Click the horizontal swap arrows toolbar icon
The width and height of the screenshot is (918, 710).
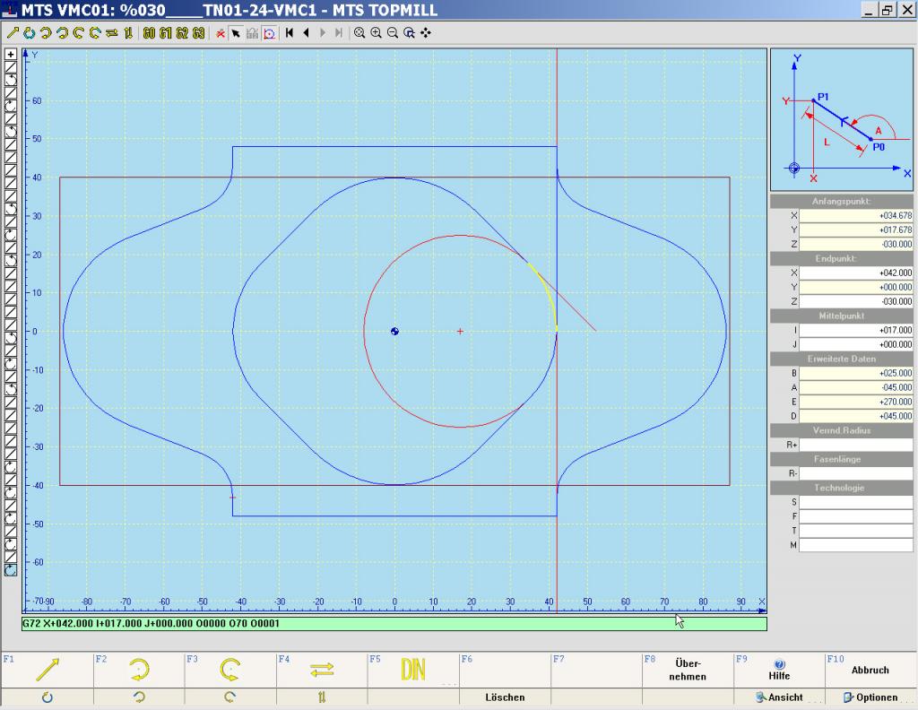[112, 33]
